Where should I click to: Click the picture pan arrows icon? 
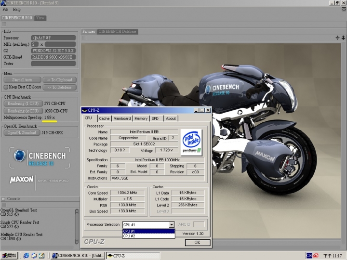tap(337, 38)
